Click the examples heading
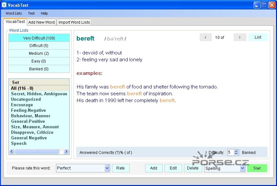This screenshot has height=186, width=277. tap(89, 73)
